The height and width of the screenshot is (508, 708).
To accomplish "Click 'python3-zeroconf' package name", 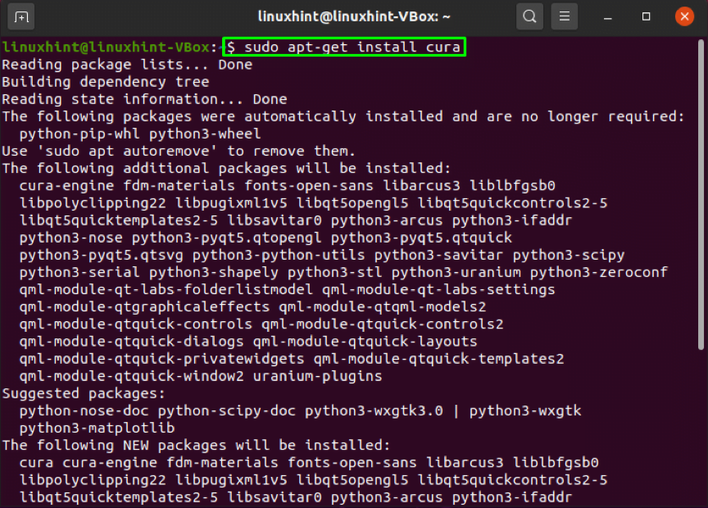I will click(x=599, y=272).
